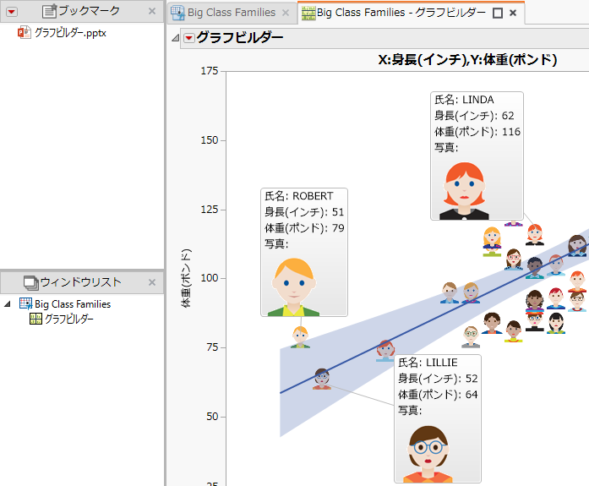Click the Y axis tick value 100
The height and width of the screenshot is (486, 589).
(210, 278)
